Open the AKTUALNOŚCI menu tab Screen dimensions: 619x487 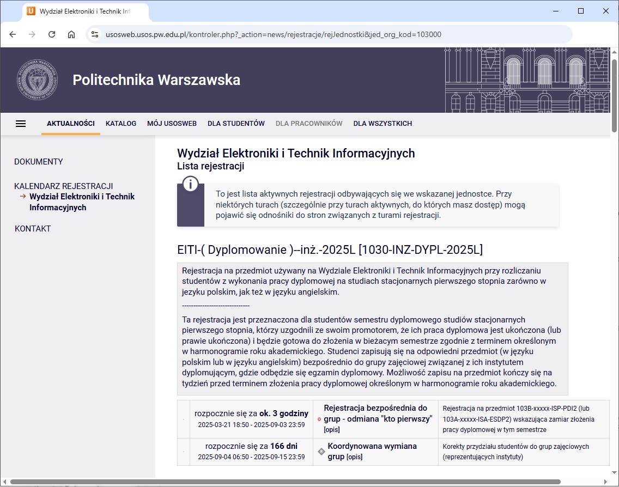71,124
